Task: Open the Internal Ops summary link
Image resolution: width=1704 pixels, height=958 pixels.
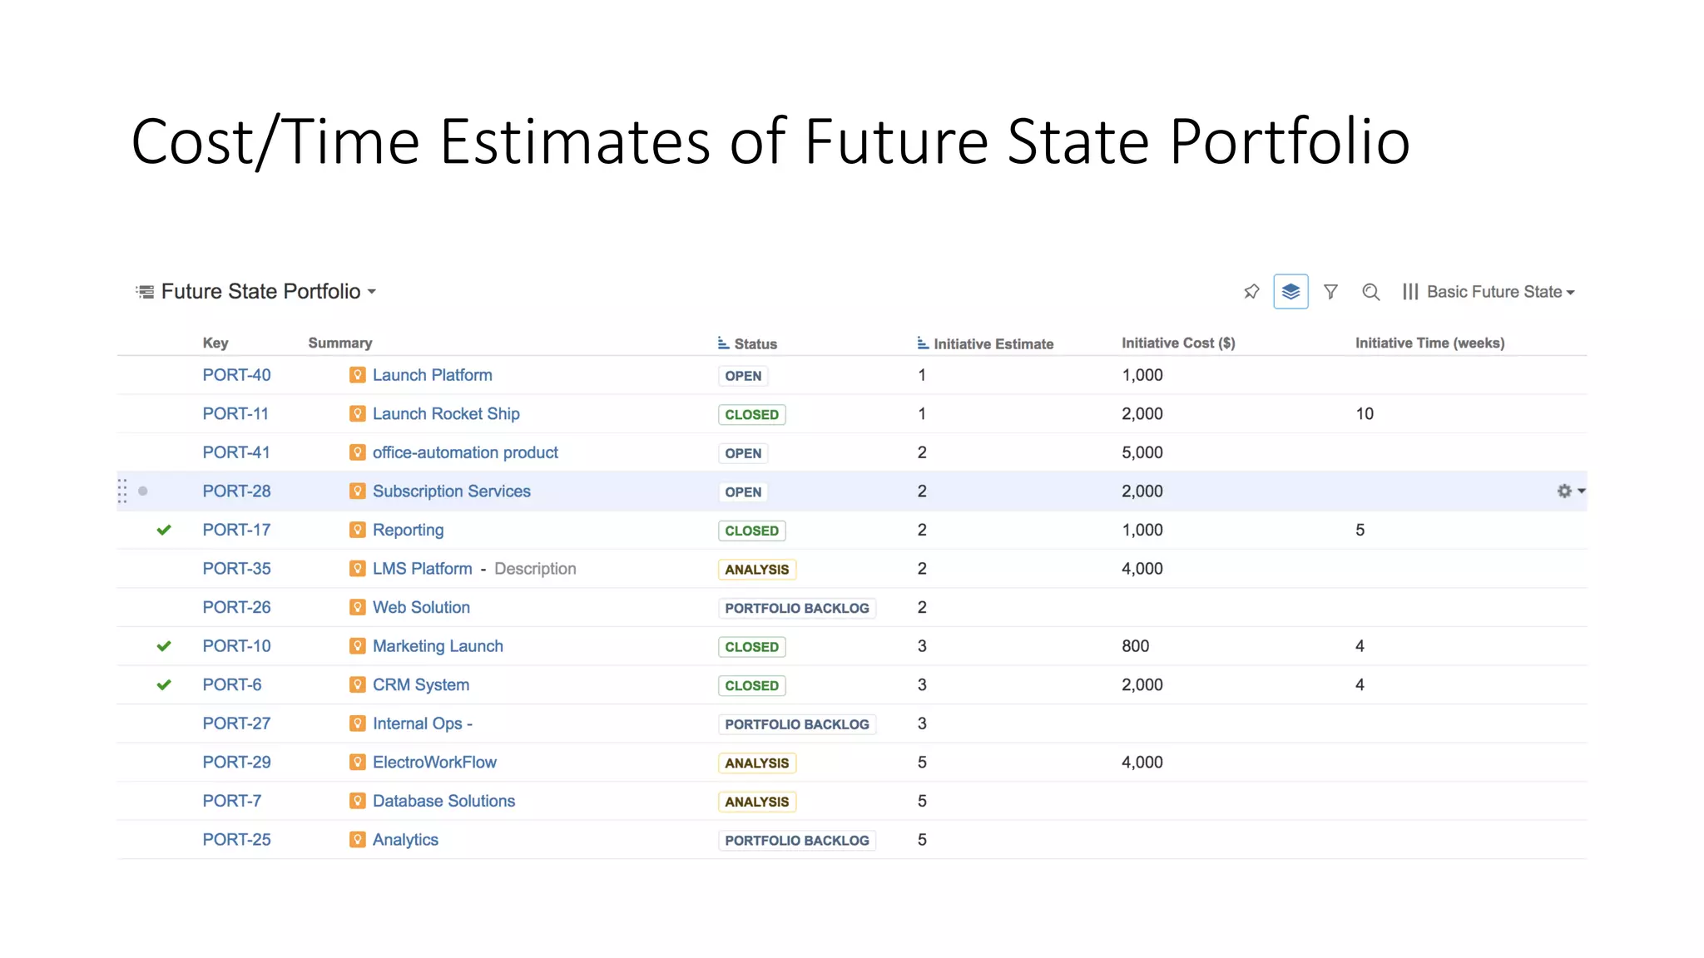Action: pyautogui.click(x=422, y=723)
